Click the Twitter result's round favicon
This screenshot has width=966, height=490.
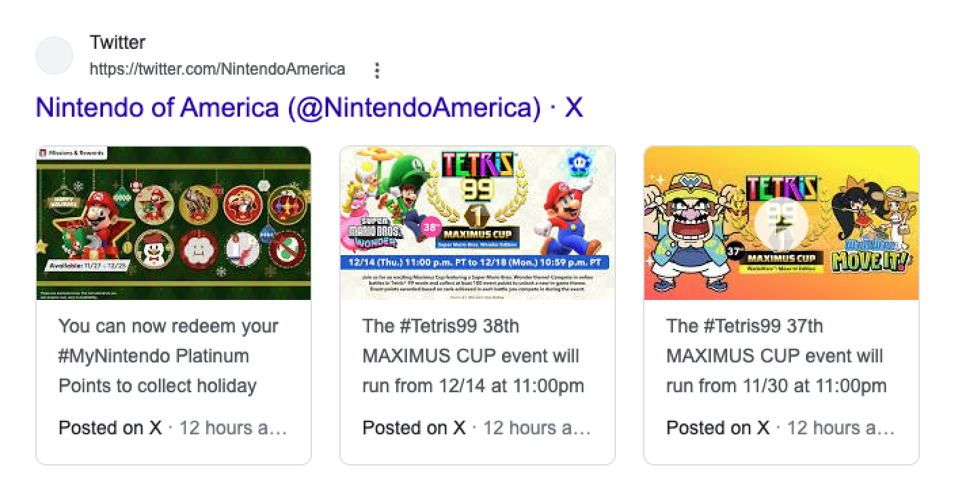(54, 56)
